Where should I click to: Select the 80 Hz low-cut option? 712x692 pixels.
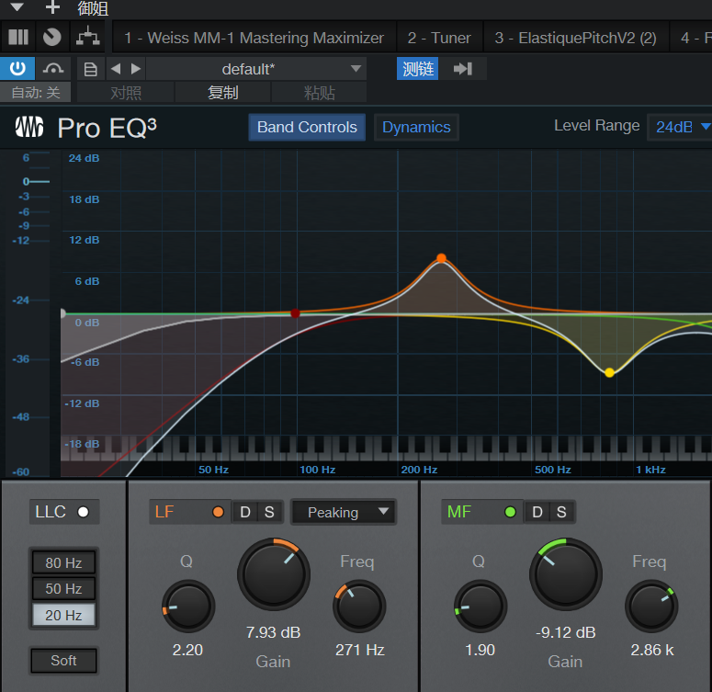coord(63,562)
